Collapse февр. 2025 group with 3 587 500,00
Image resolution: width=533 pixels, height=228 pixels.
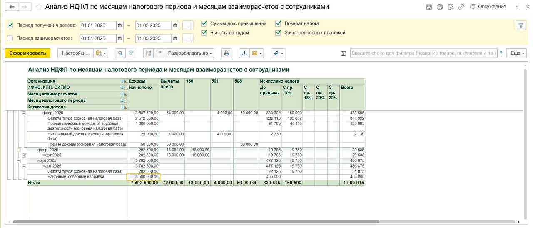[x=24, y=113]
